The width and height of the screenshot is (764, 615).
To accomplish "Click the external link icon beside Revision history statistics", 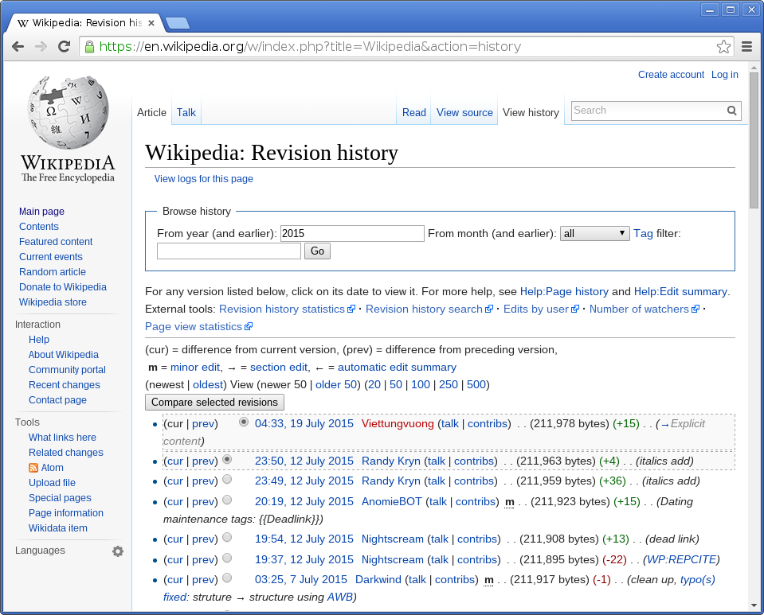I will pyautogui.click(x=351, y=309).
